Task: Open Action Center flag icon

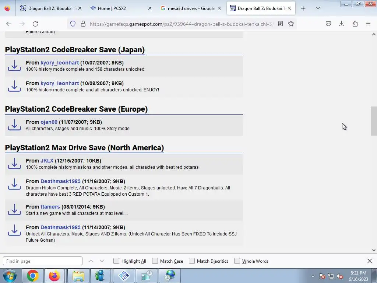Action: pos(322,276)
